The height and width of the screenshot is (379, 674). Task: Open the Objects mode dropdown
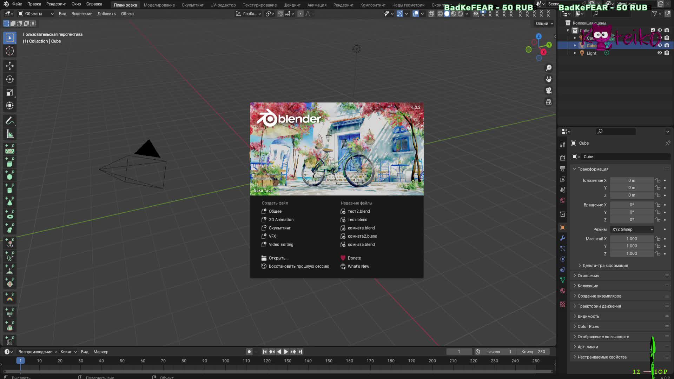coord(35,14)
